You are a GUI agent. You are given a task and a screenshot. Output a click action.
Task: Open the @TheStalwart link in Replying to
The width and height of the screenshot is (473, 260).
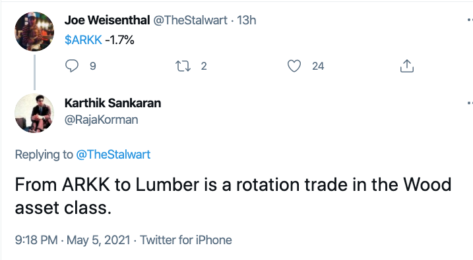[x=113, y=155]
